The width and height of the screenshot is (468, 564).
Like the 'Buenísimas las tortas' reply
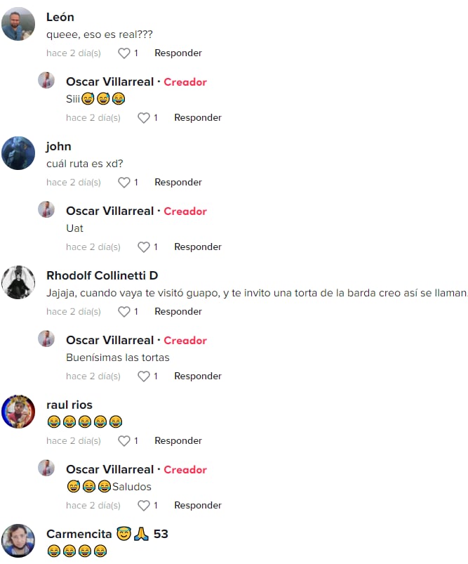[x=144, y=376]
